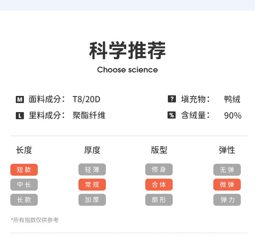Choose the 常规 thickness option

point(92,185)
